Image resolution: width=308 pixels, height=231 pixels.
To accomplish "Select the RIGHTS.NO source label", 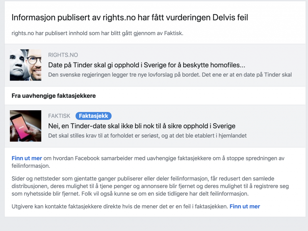I will click(x=63, y=55).
